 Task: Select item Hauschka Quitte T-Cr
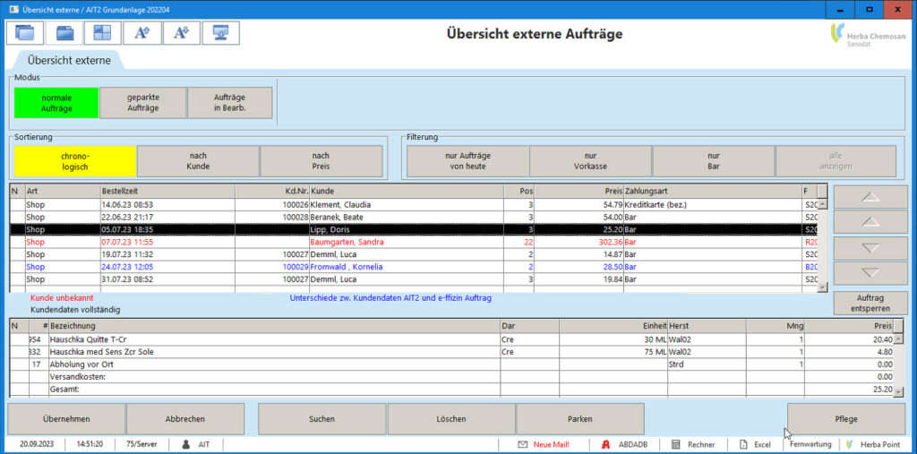tap(452, 339)
